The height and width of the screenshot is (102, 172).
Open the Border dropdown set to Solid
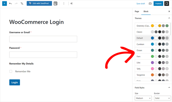162,98
